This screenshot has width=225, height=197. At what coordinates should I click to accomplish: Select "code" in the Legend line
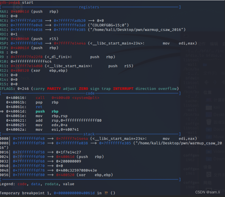[x=22, y=184]
